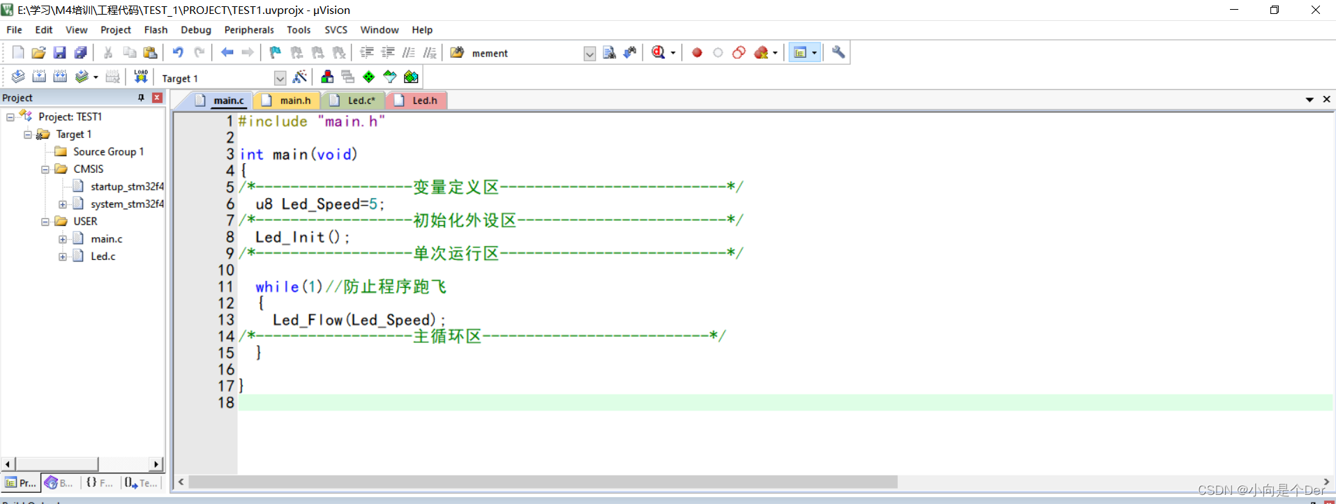The width and height of the screenshot is (1336, 504).
Task: Launch Pack Installer with the multicolor diamond icon
Action: (x=411, y=77)
